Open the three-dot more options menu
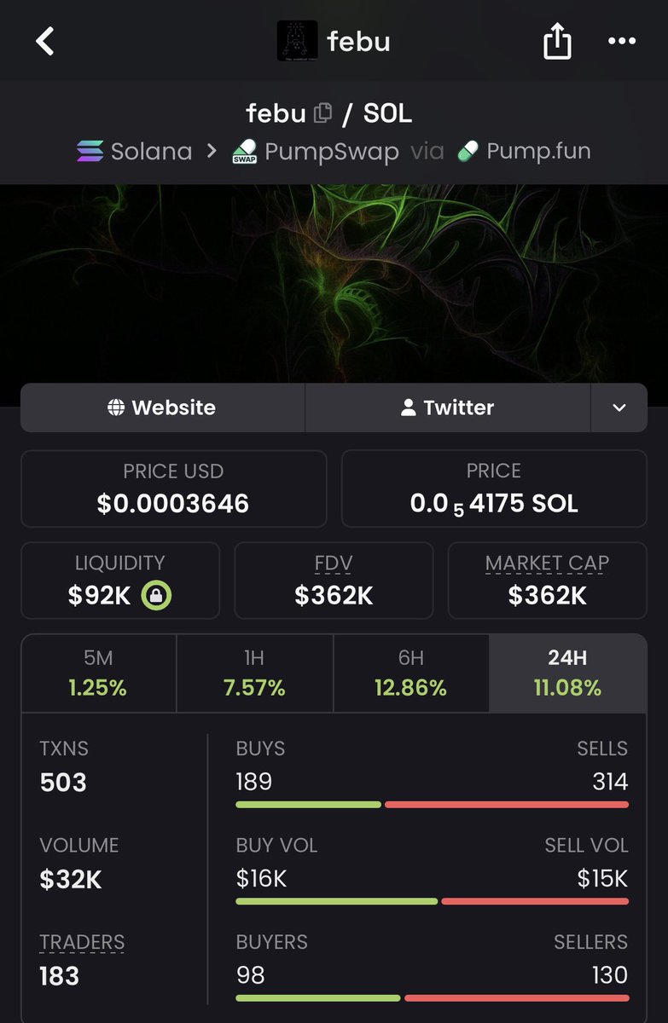 pos(622,41)
